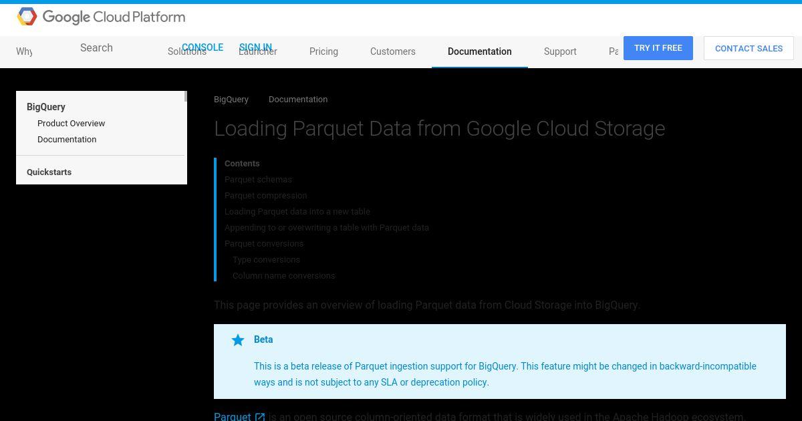Click the Beta notice heading
Viewport: 802px width, 421px height.
pos(263,339)
